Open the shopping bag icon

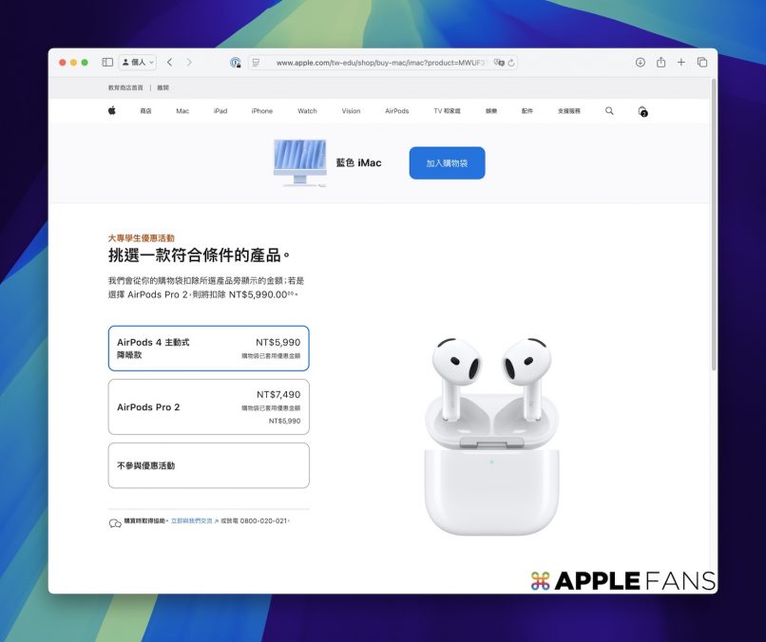pos(642,111)
